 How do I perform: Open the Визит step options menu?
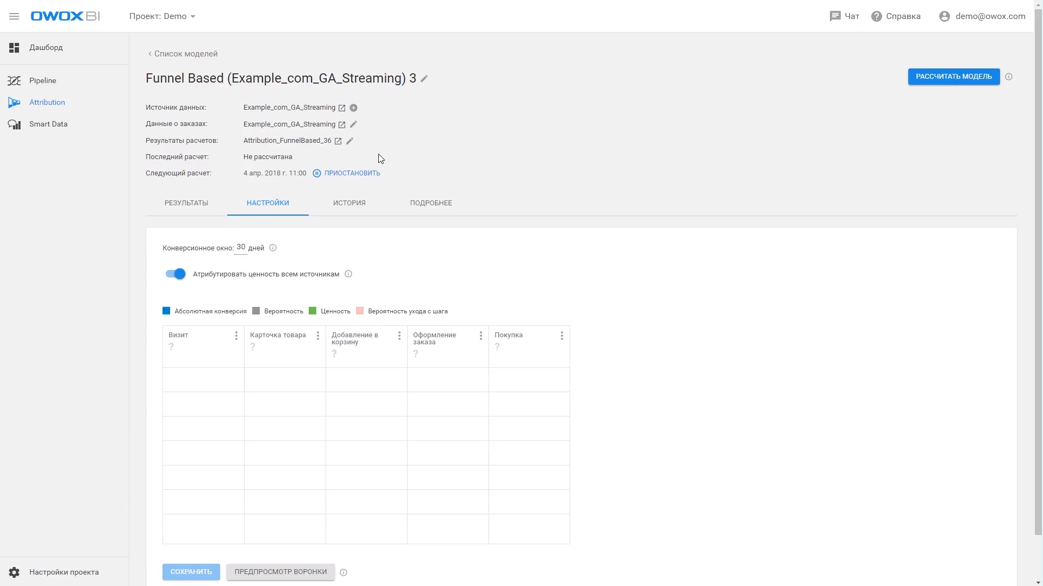coord(236,336)
